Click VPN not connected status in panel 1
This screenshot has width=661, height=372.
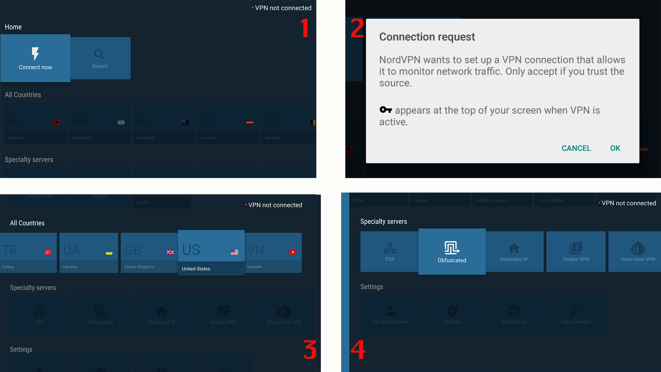[x=282, y=8]
